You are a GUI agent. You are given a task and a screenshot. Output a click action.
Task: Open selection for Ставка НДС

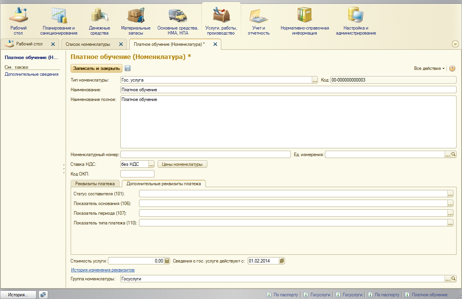point(151,164)
